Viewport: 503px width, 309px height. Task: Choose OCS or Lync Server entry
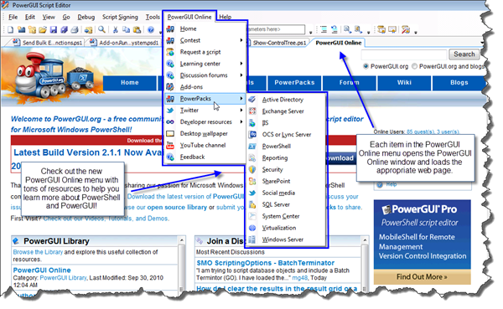[287, 135]
